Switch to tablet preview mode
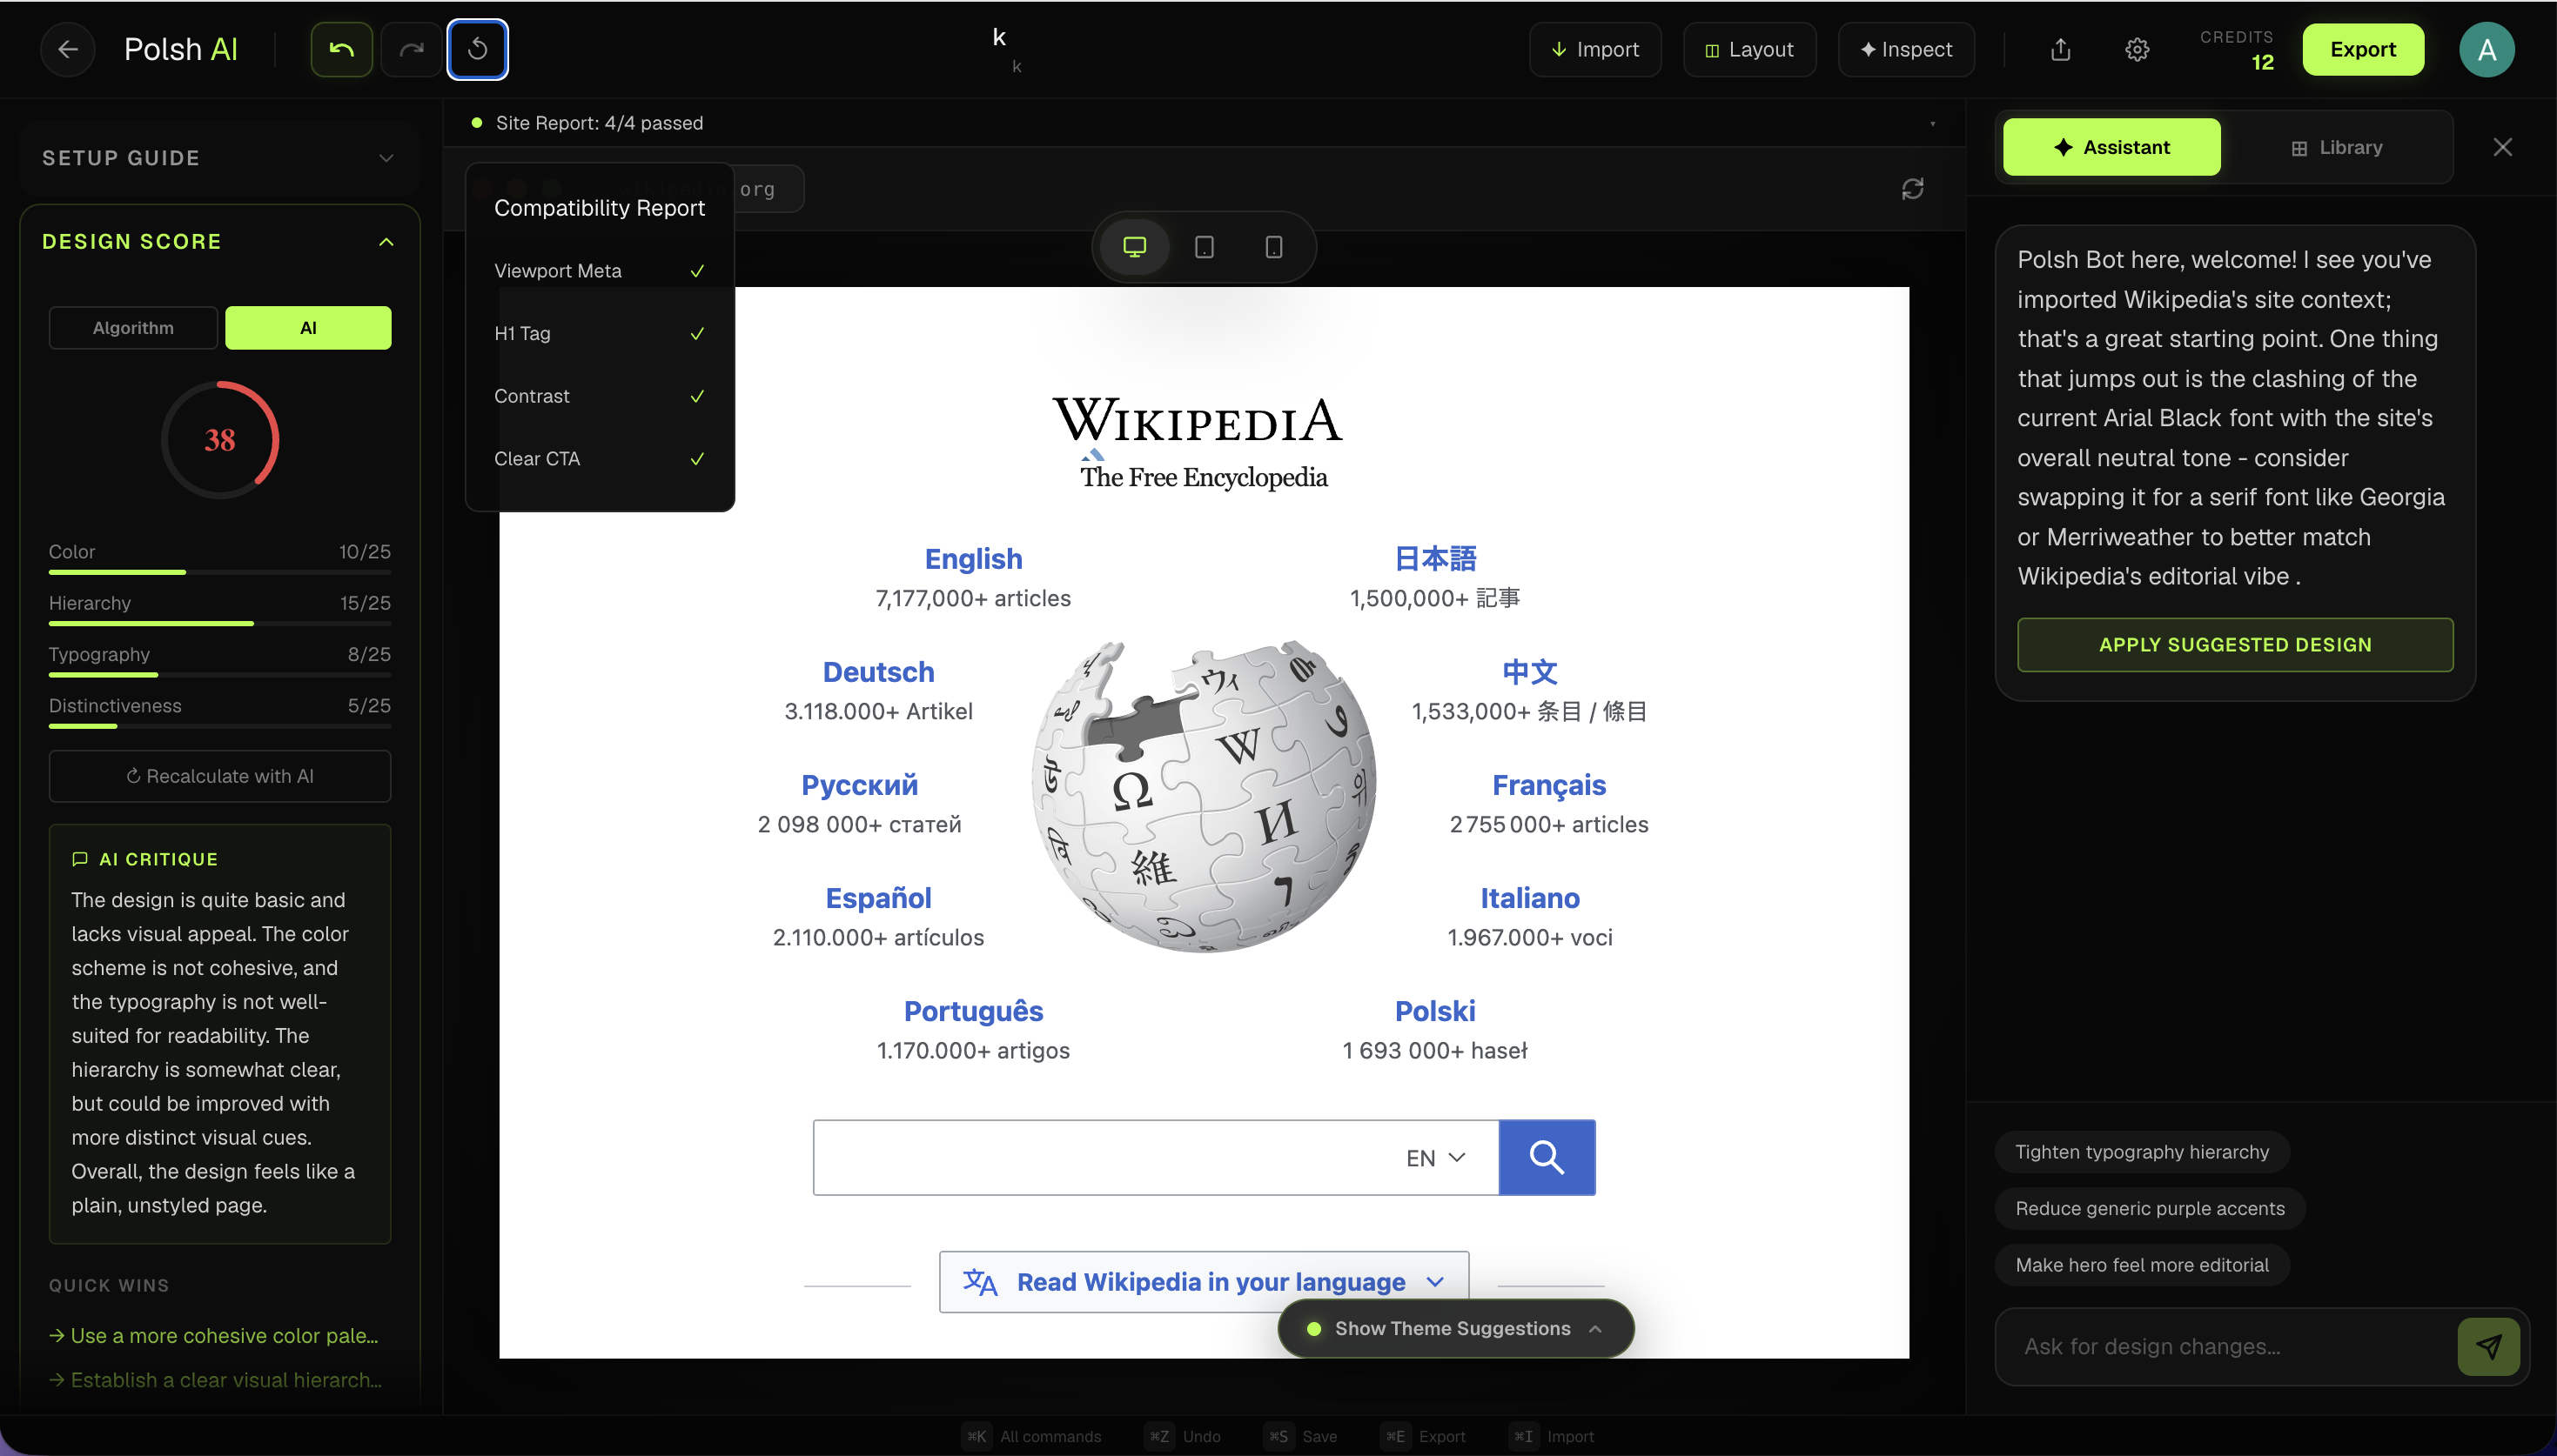The height and width of the screenshot is (1456, 2557). [1204, 246]
